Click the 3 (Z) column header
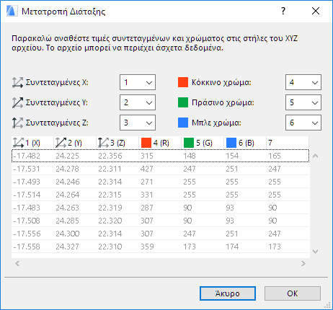The width and height of the screenshot is (333, 310). (x=117, y=143)
